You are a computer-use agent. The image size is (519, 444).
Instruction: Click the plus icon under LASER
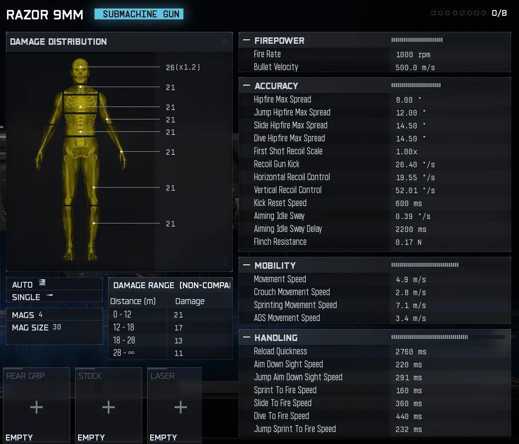(180, 407)
